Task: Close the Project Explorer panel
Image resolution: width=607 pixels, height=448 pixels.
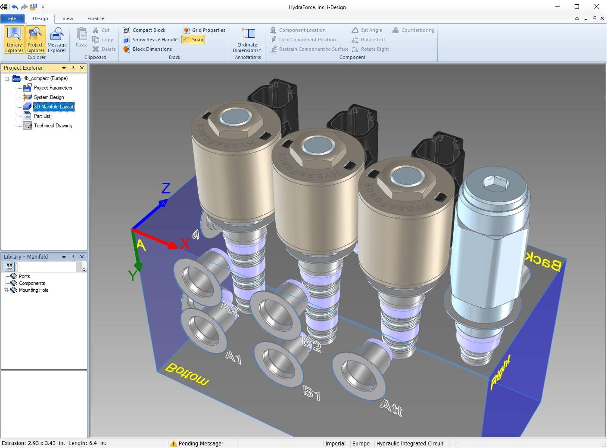Action: [x=82, y=68]
